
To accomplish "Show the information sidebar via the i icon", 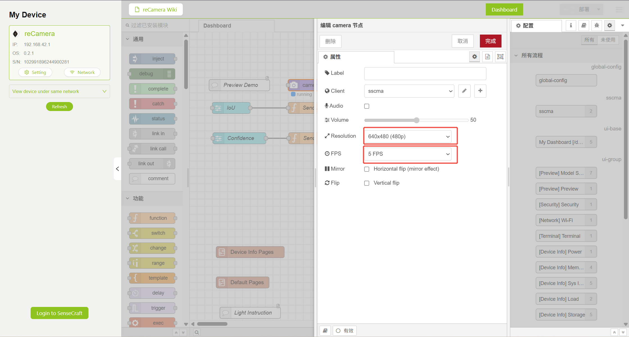I will (x=571, y=26).
